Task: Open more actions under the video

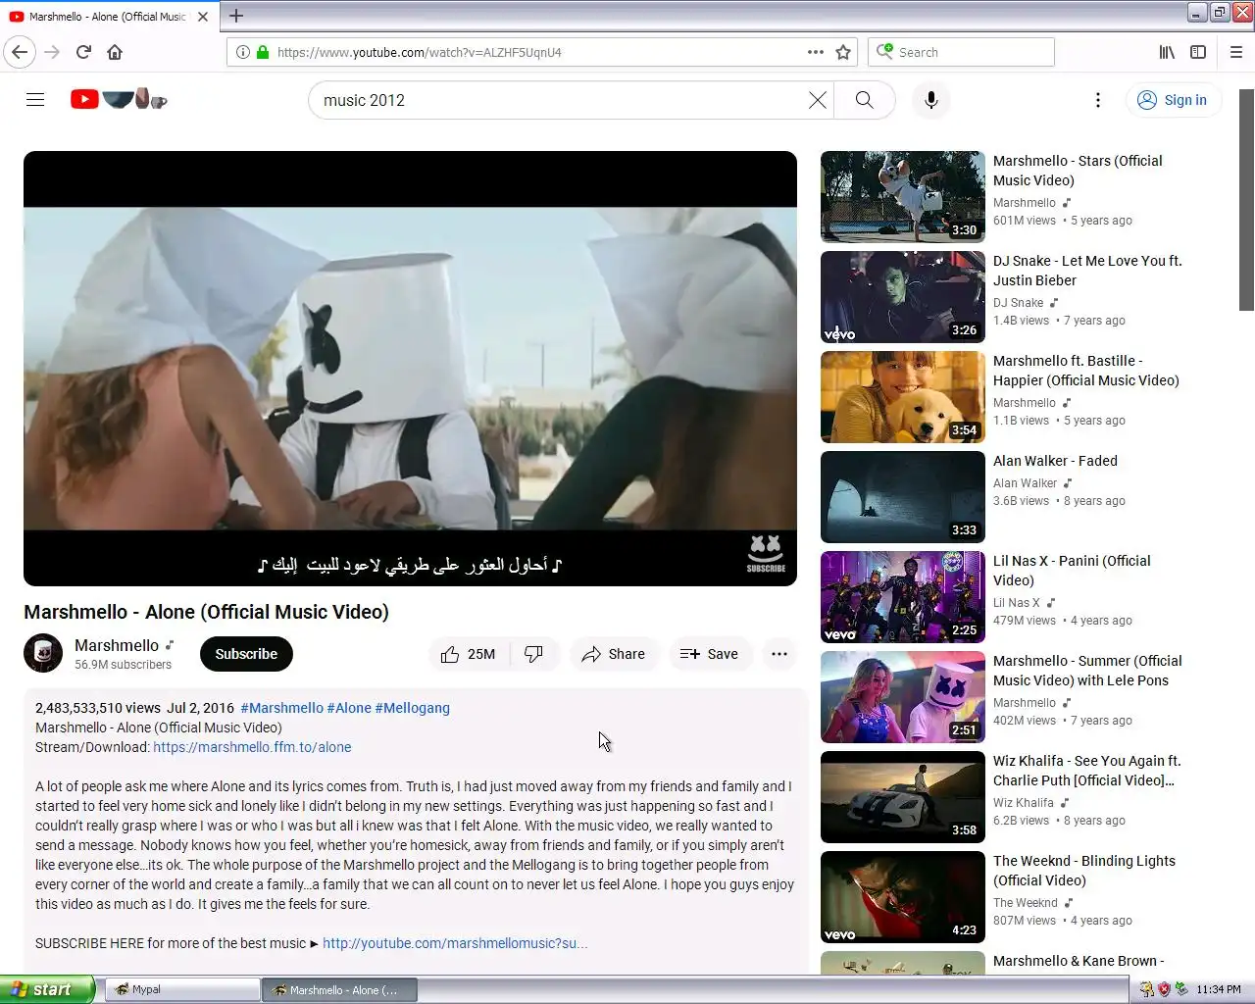Action: (x=779, y=654)
